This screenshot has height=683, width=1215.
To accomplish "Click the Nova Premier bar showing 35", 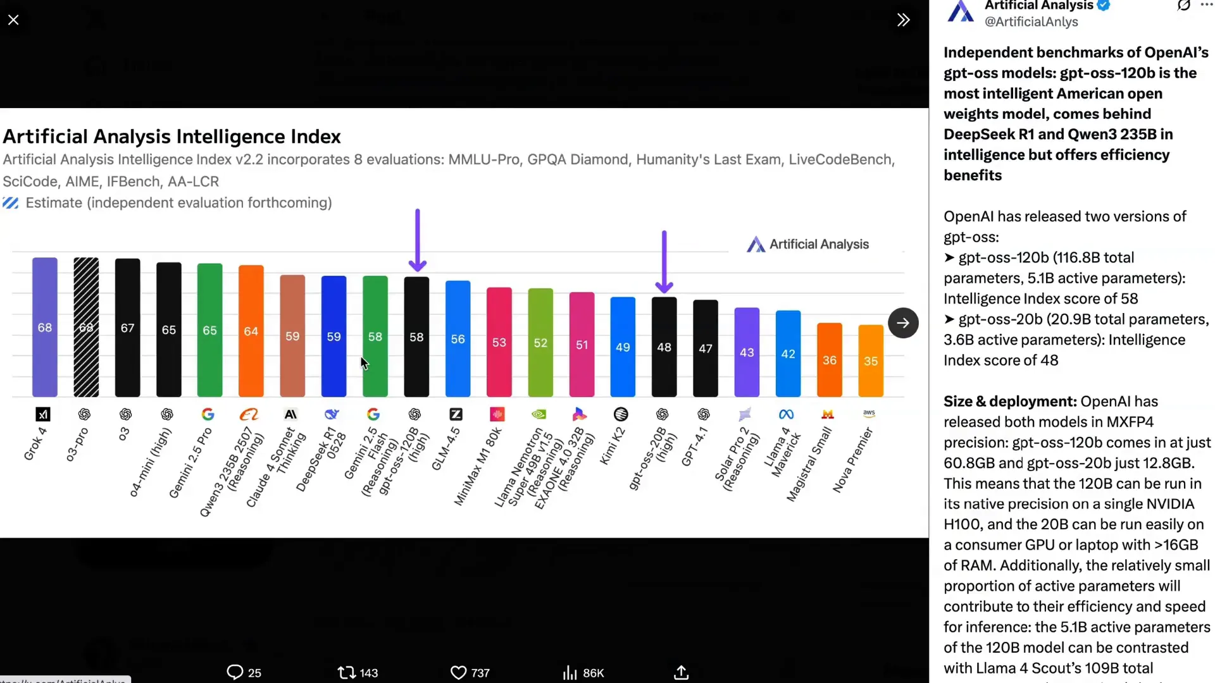I will [871, 360].
